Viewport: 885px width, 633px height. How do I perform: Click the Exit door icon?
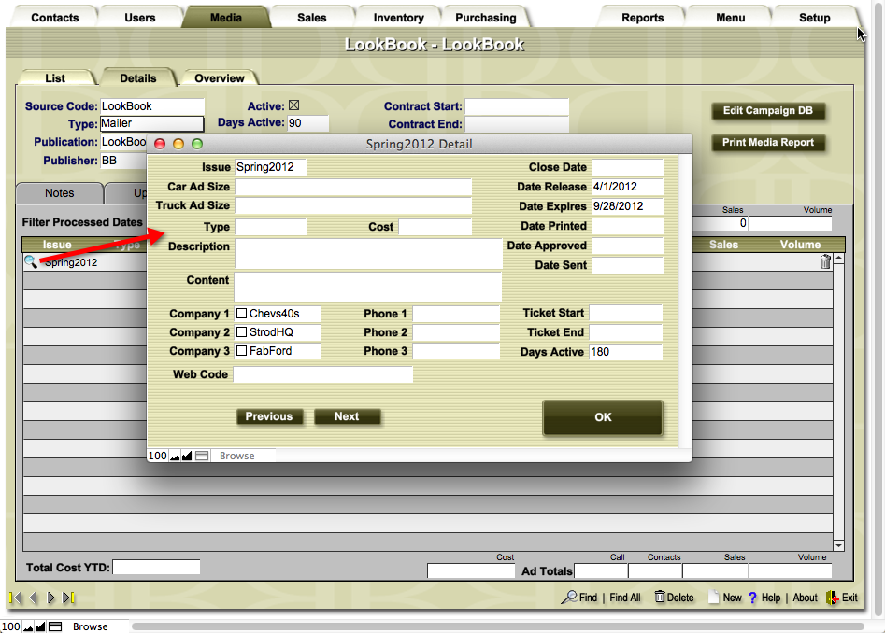coord(832,598)
